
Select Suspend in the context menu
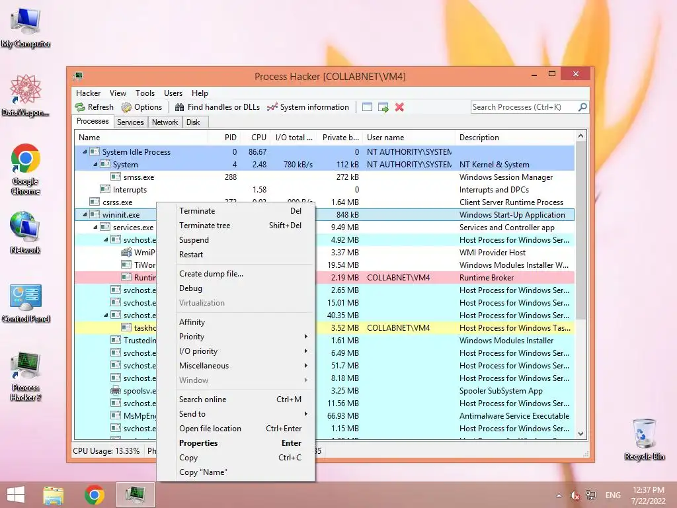pyautogui.click(x=236, y=239)
